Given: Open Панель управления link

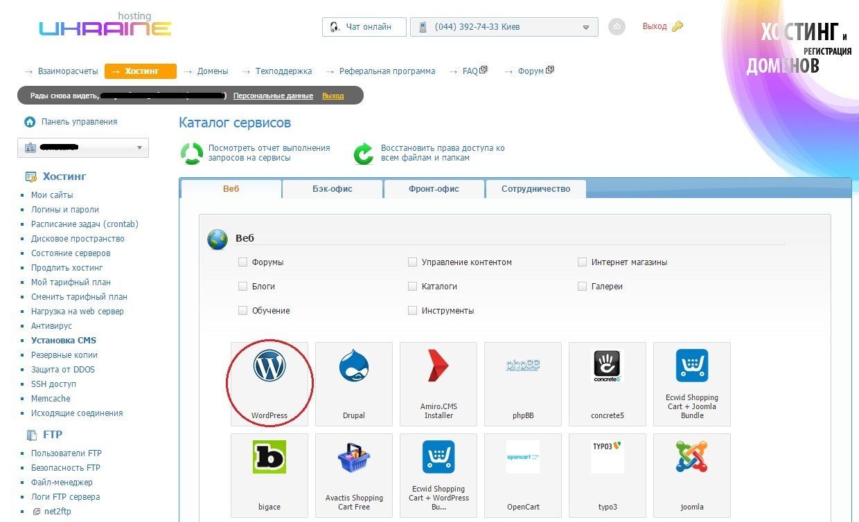Looking at the screenshot, I should click(x=79, y=122).
